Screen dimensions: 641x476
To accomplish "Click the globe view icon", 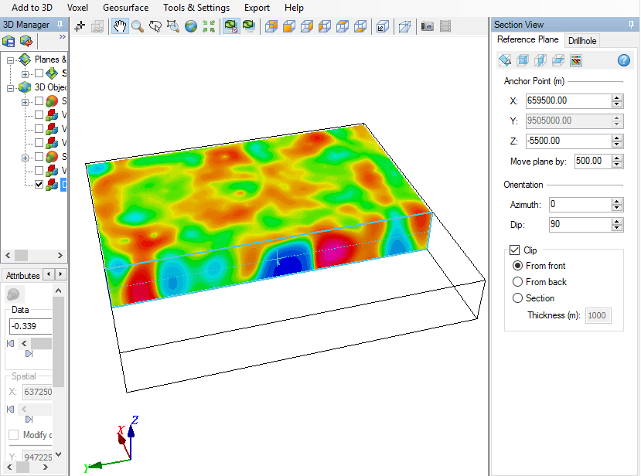I will click(189, 25).
